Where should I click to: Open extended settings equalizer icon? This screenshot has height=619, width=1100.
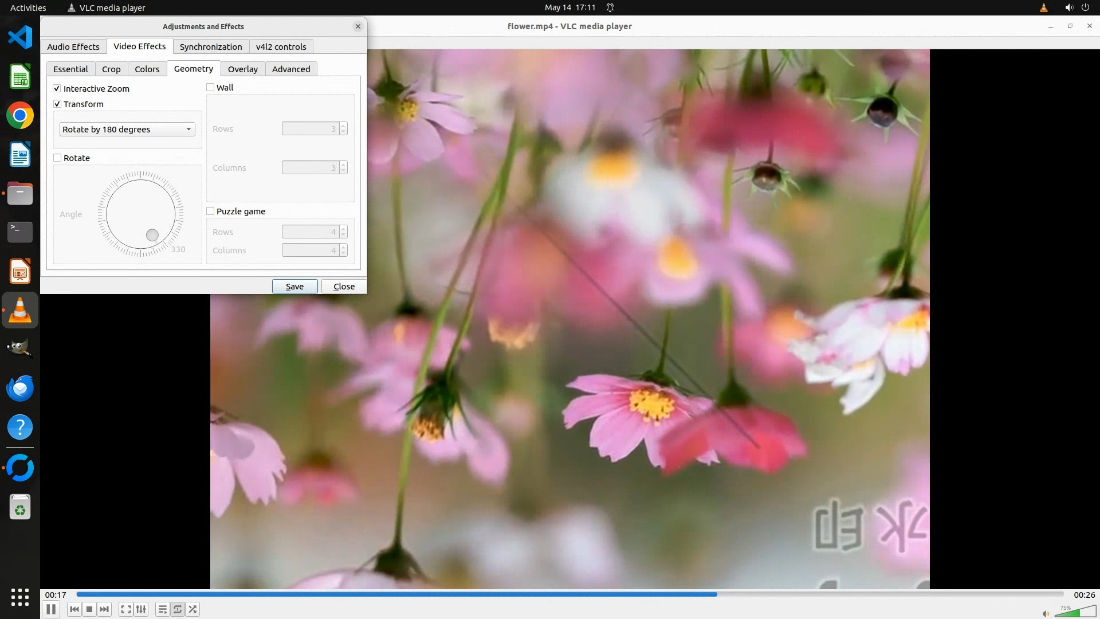click(x=141, y=609)
